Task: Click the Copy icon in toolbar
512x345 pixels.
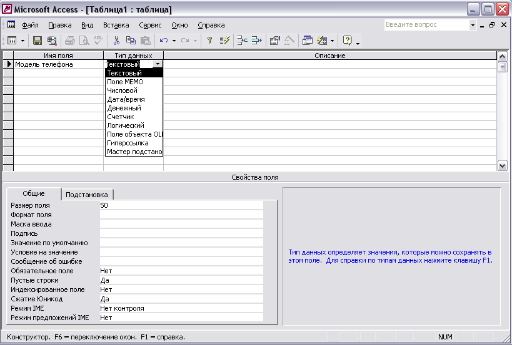Action: coord(131,41)
